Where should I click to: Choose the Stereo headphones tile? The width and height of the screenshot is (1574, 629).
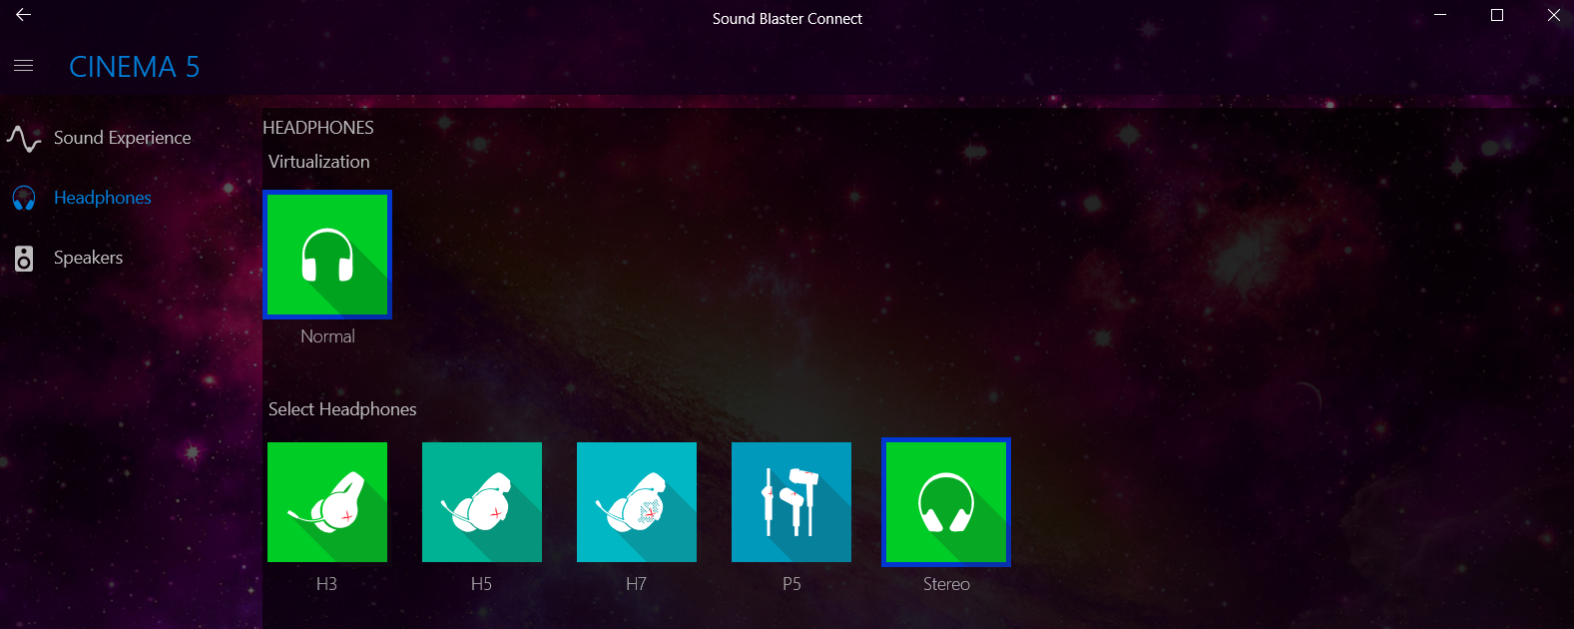tap(946, 502)
